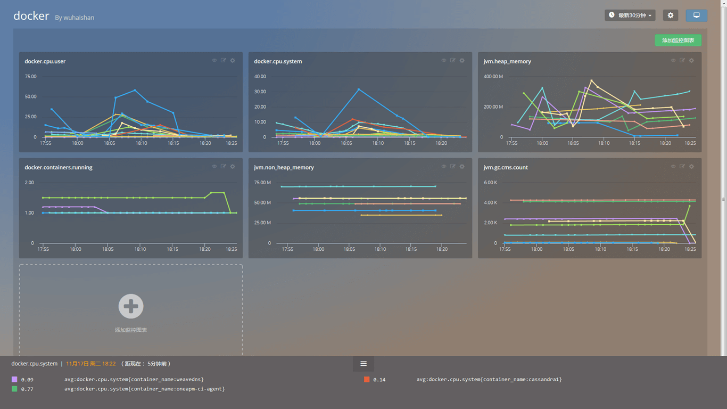Click the jvm.non_heap_memory chart title
The height and width of the screenshot is (409, 727).
[x=284, y=167]
